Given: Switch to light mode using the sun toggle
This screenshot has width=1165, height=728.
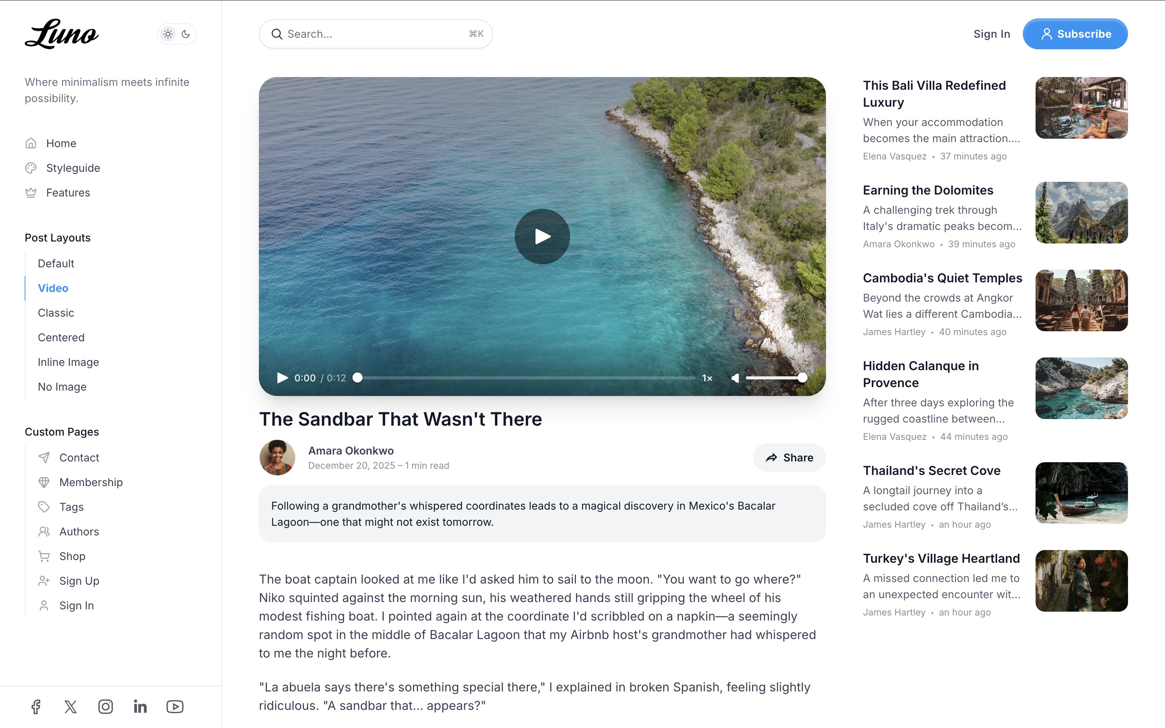Looking at the screenshot, I should [x=168, y=34].
